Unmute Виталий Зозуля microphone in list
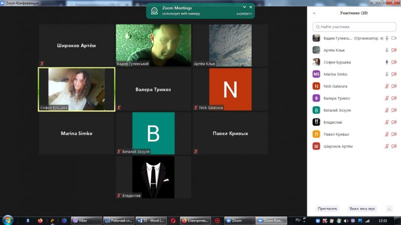 point(387,110)
